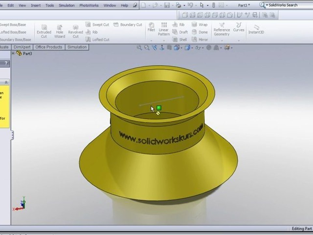Open the Help menu

pyautogui.click(x=124, y=6)
